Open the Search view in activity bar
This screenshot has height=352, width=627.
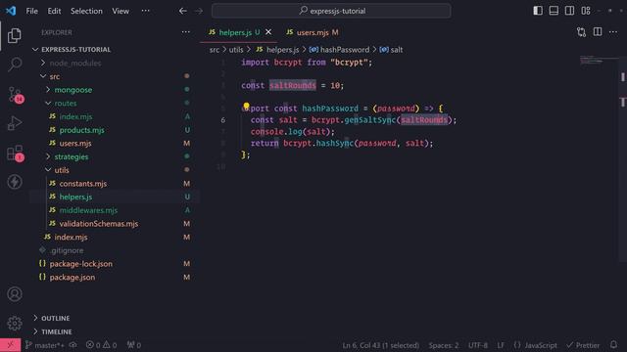point(15,64)
